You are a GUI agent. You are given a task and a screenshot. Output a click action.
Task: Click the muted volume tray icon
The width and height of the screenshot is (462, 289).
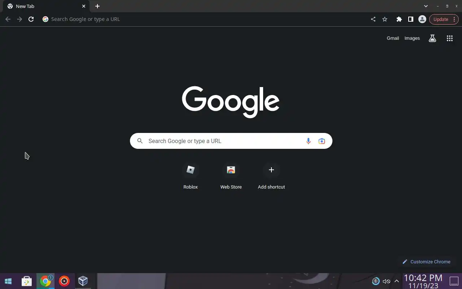coord(386,281)
